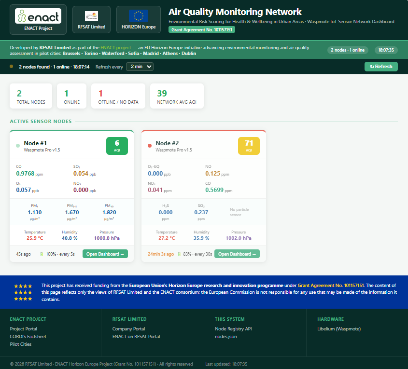The image size is (408, 369).
Task: Open the nodes.json link
Action: pyautogui.click(x=226, y=337)
